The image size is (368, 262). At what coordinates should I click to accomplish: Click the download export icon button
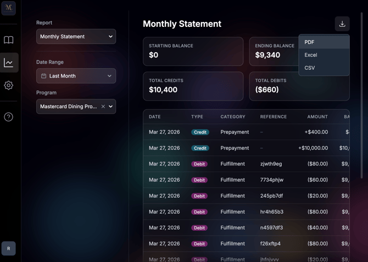[x=342, y=24]
